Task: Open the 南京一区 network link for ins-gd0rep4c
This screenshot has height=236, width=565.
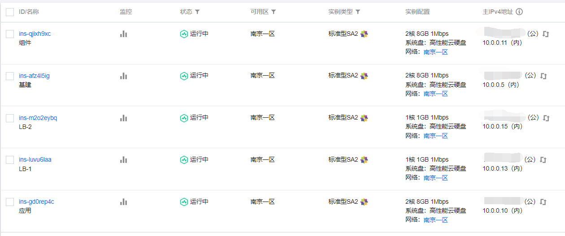Action: (436, 220)
